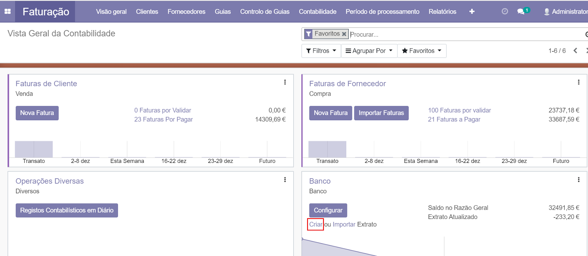Viewport: 588px width, 256px height.
Task: Expand the Agrupar Por dropdown
Action: coord(369,51)
